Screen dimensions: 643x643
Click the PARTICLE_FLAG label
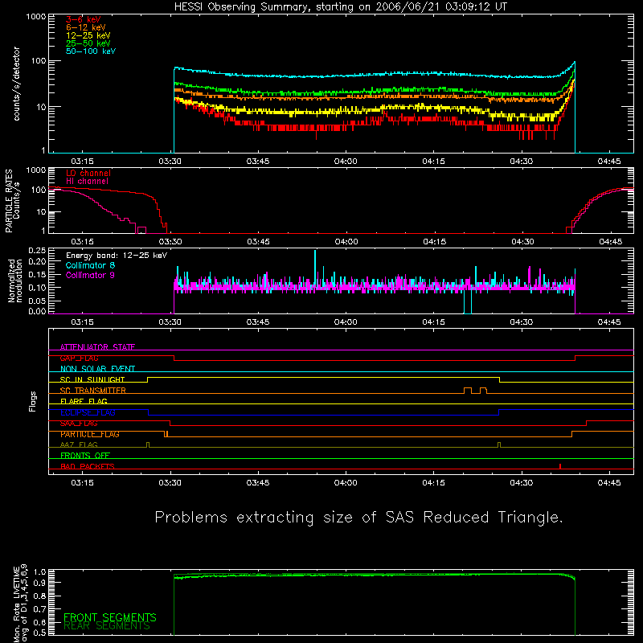pos(90,434)
